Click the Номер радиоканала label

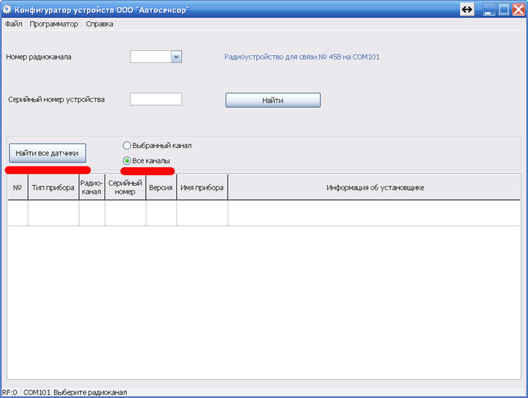pos(39,57)
